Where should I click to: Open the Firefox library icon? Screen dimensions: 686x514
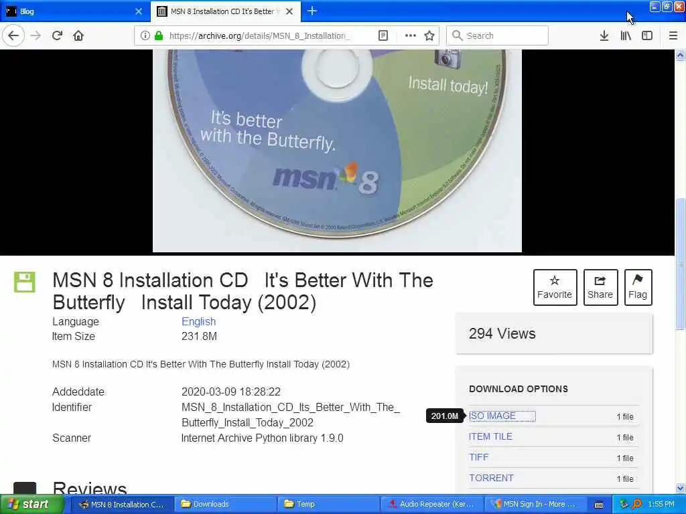(626, 35)
